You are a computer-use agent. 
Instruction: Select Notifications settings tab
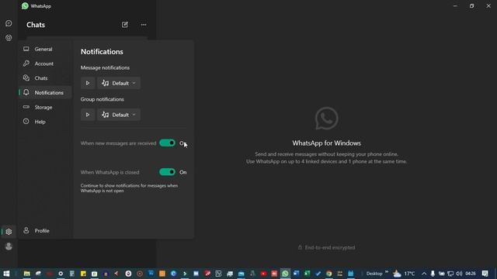click(x=45, y=93)
